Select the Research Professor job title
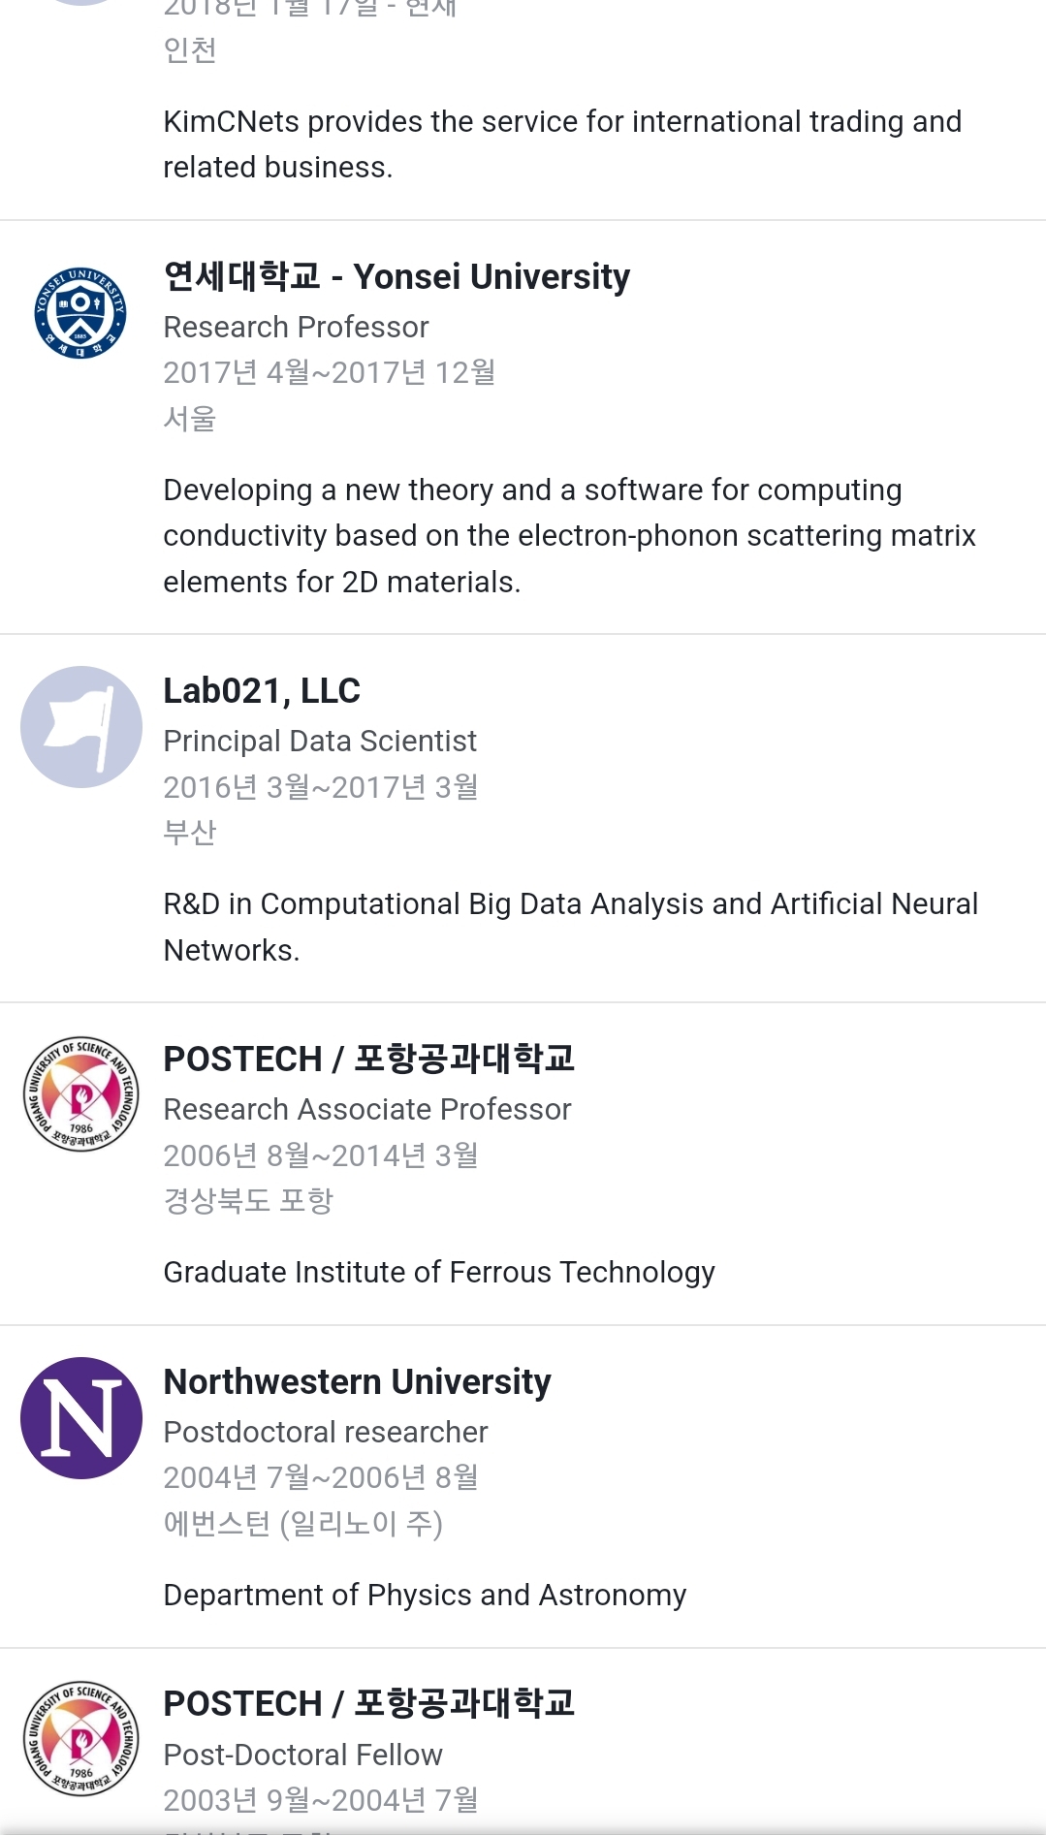 (296, 328)
